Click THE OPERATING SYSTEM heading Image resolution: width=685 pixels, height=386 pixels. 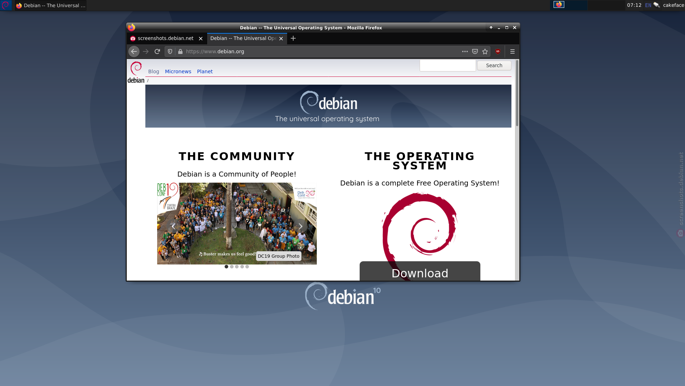pos(420,161)
